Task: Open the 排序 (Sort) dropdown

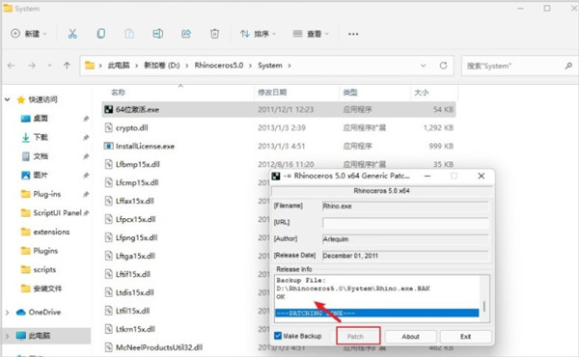Action: pos(258,34)
